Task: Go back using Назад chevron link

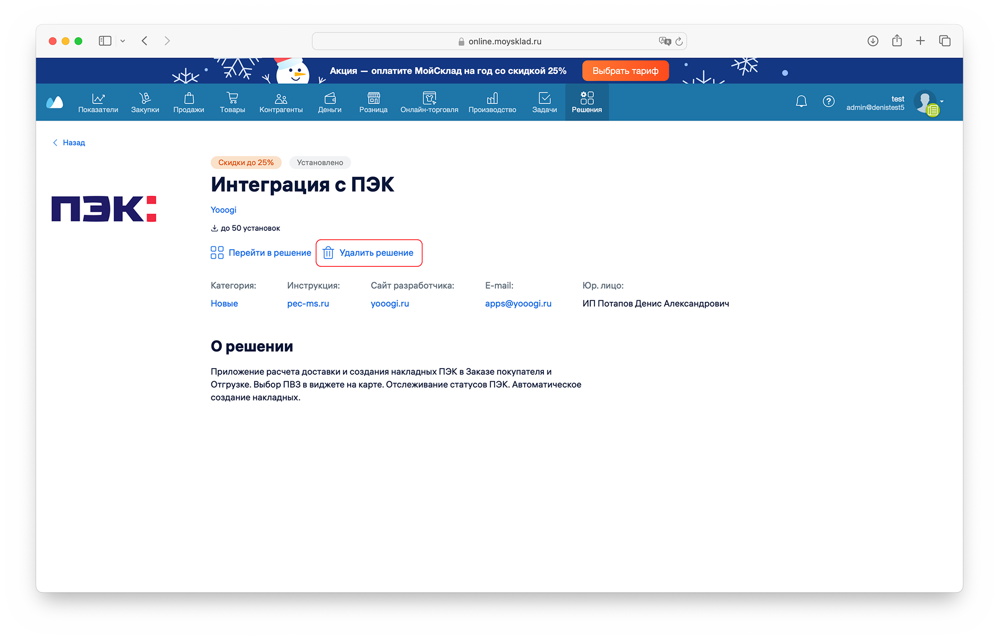Action: pos(69,142)
